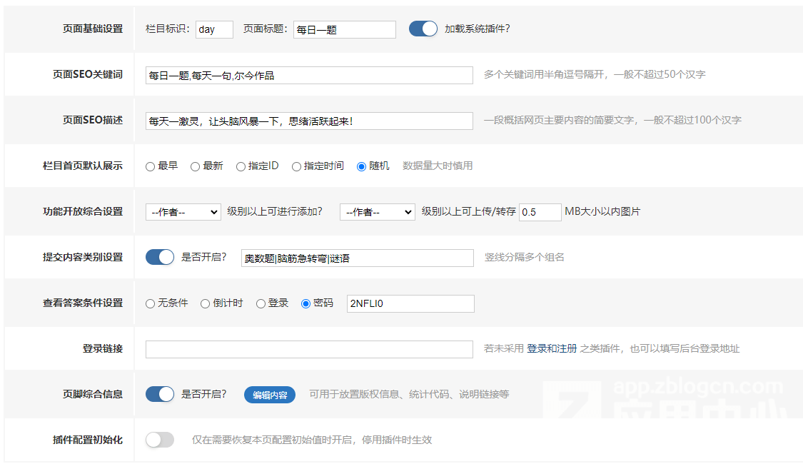
Task: Click the 栏目标识 input field
Action: (x=214, y=29)
